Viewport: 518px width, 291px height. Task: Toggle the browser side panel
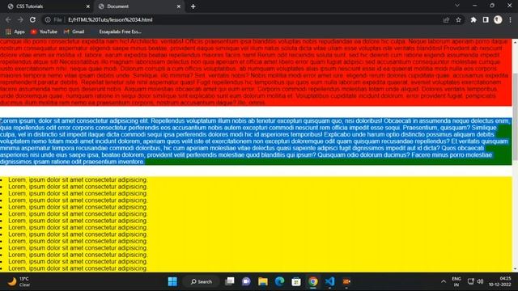point(486,19)
